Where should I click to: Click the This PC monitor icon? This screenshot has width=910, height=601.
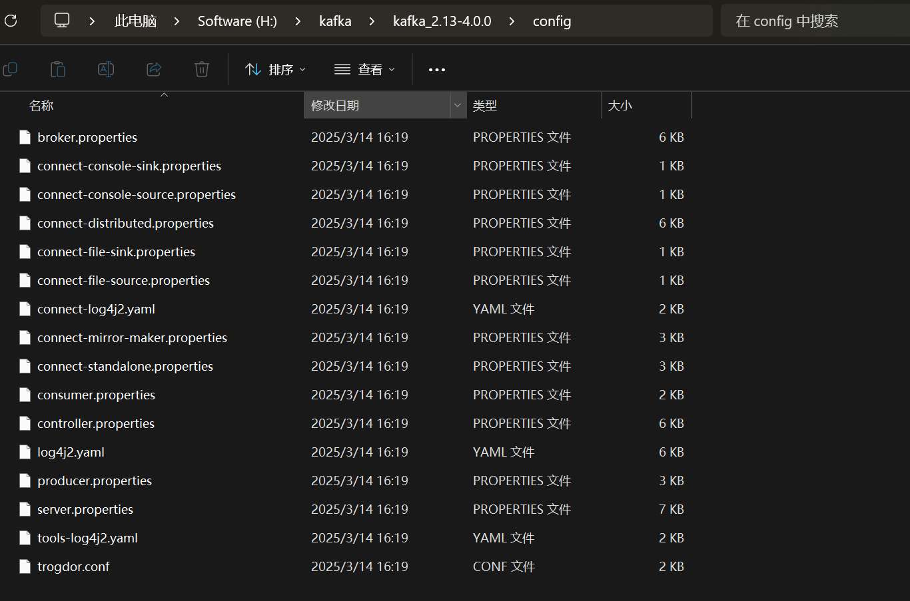click(62, 21)
